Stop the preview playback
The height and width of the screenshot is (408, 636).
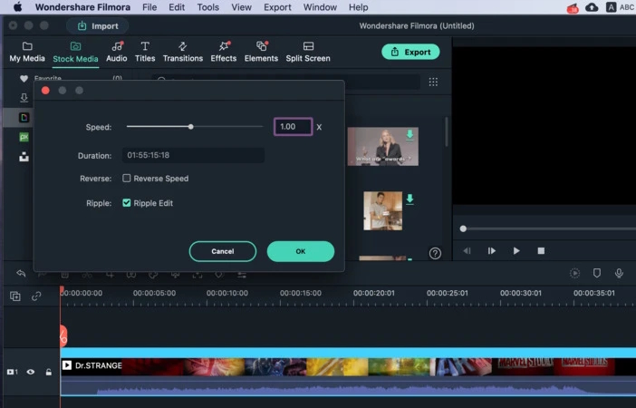541,251
